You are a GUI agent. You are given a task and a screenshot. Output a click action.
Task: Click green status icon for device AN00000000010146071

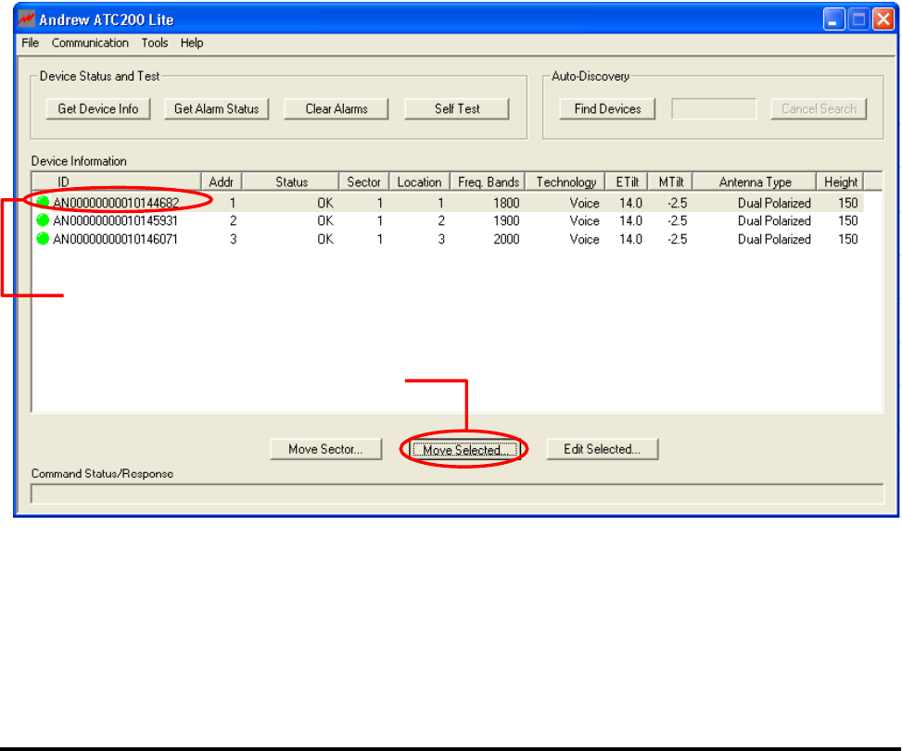(x=43, y=239)
